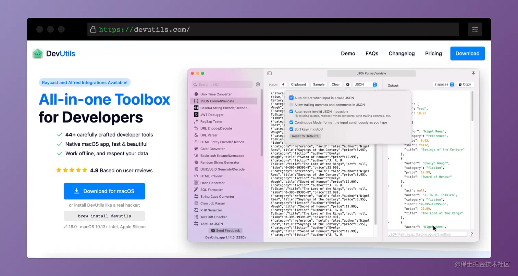Close the settings gear popover

point(348,84)
